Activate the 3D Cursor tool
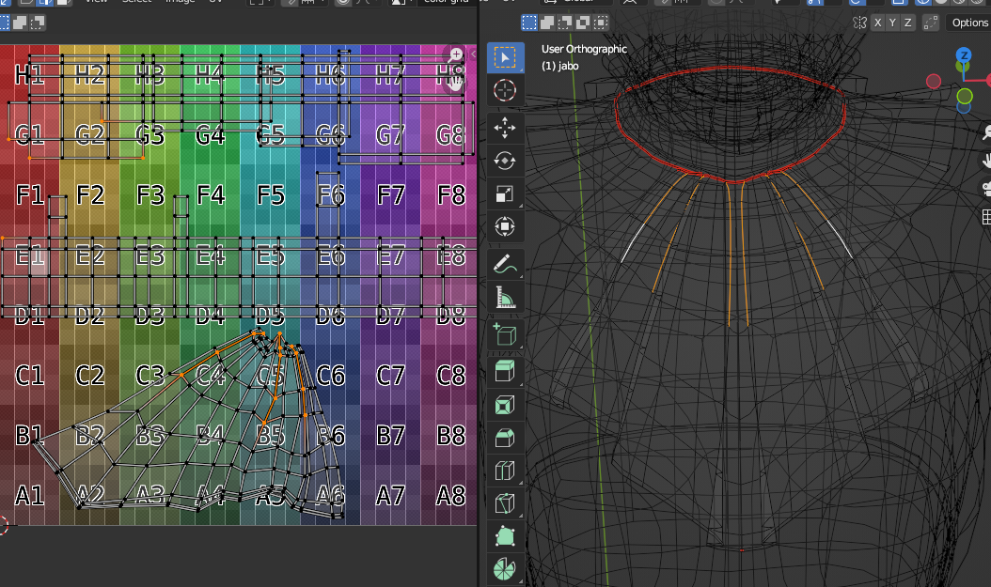Image resolution: width=991 pixels, height=587 pixels. [505, 90]
